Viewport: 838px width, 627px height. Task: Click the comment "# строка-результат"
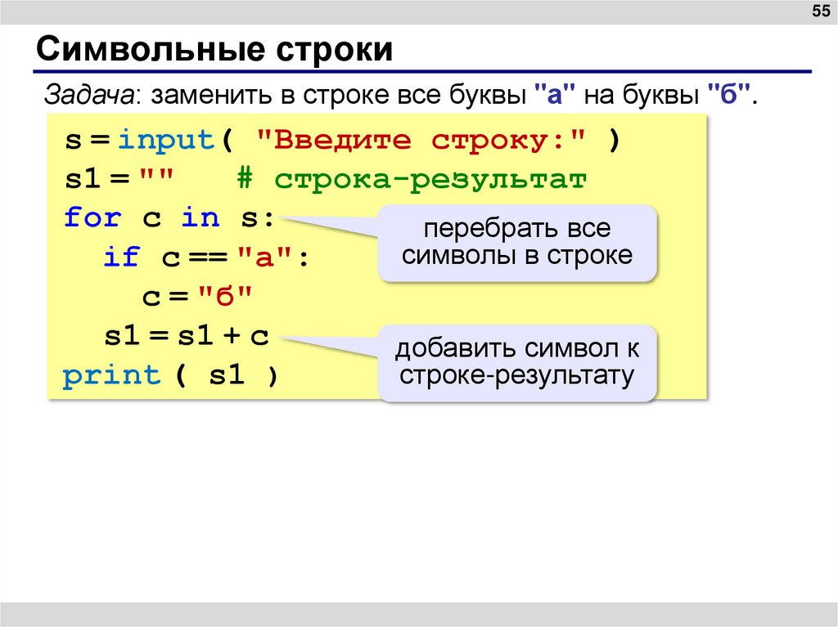point(412,180)
